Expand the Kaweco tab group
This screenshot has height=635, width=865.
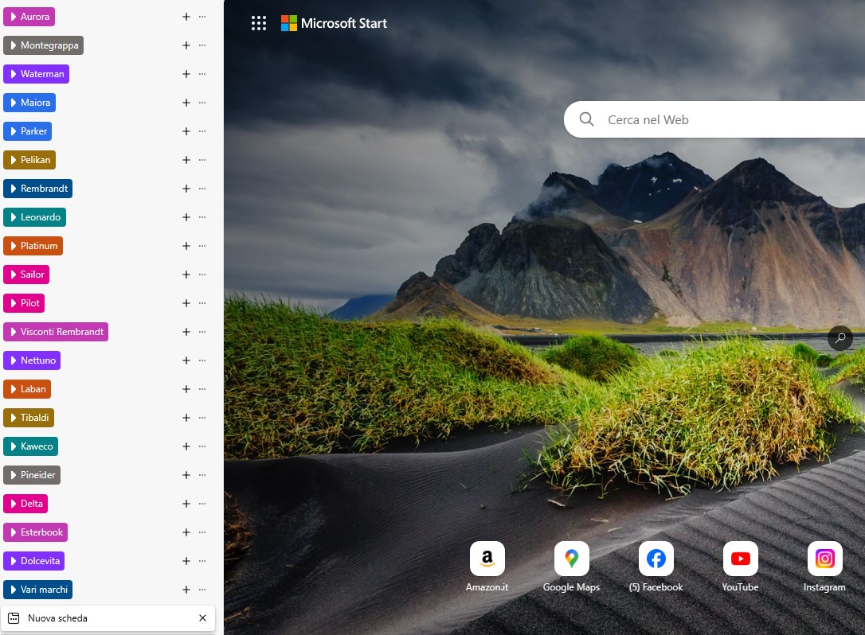tap(31, 446)
